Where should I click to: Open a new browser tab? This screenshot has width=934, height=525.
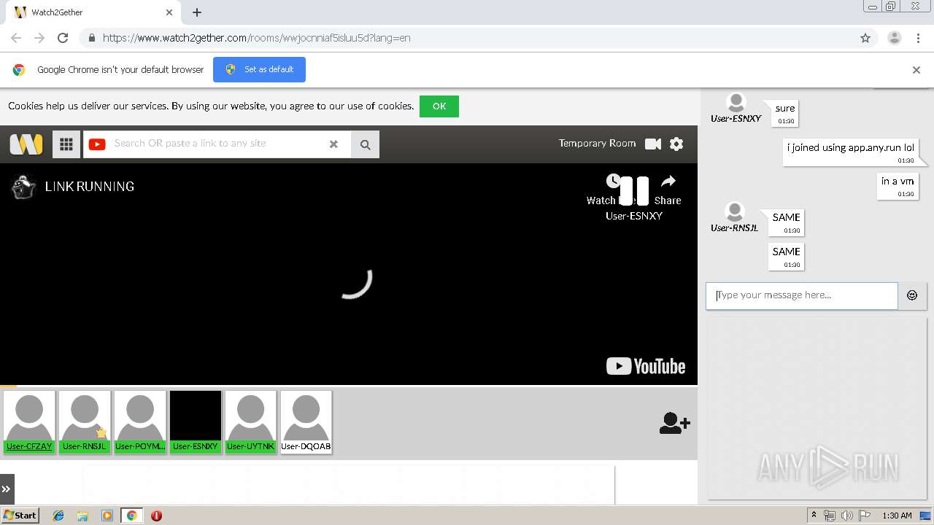click(x=197, y=12)
